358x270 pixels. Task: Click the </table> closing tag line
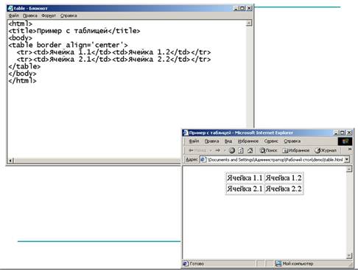24,66
